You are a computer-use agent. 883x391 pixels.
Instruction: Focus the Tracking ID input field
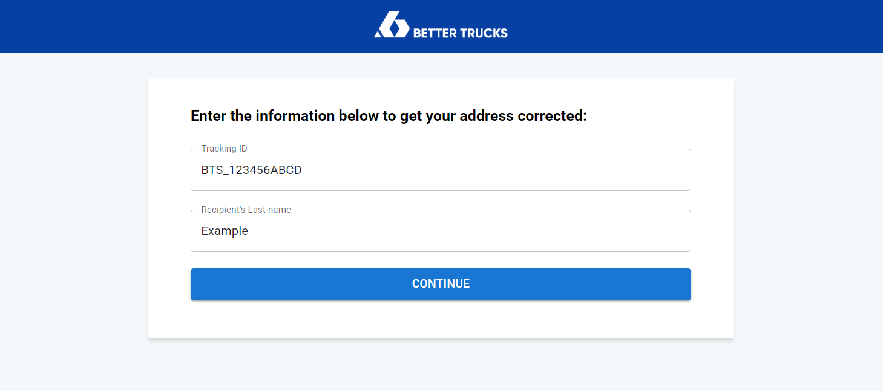pyautogui.click(x=441, y=170)
